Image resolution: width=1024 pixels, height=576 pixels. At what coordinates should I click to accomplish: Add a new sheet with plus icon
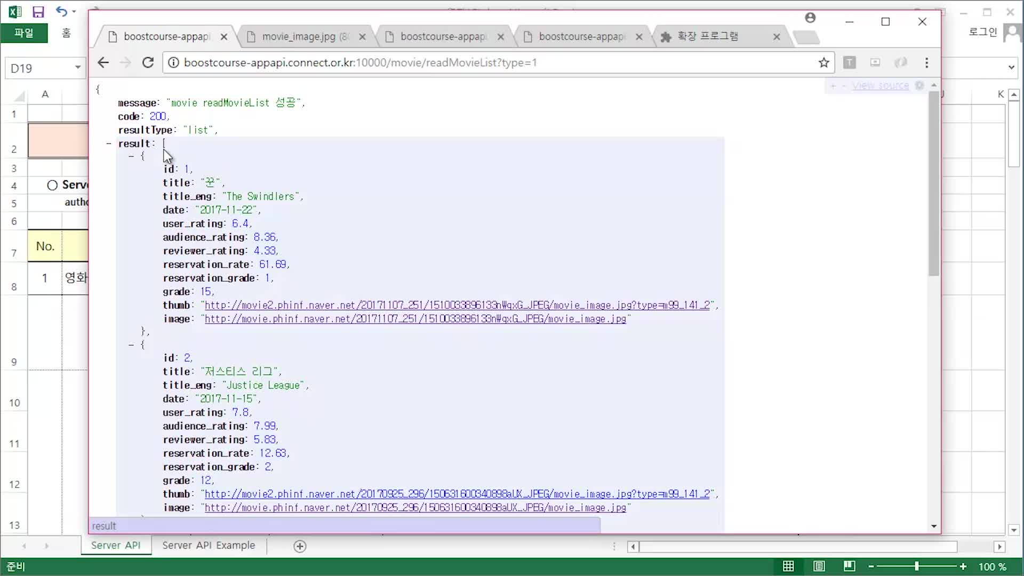point(300,546)
